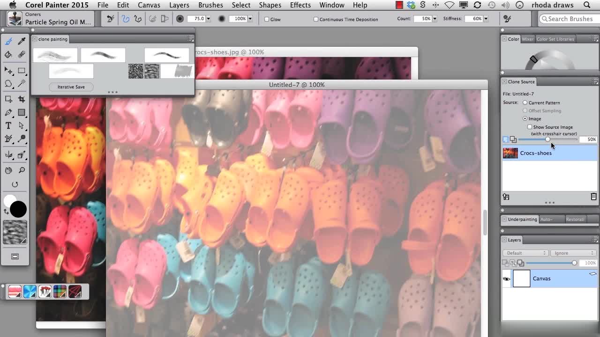Select the Magic Wand tool
This screenshot has width=600, height=337.
pos(22,84)
